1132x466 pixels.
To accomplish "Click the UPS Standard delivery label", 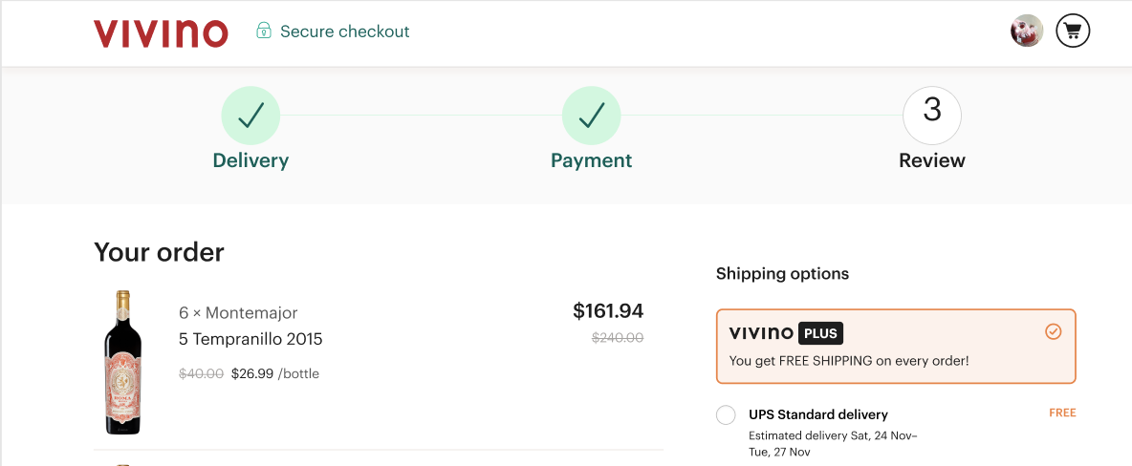I will [x=817, y=414].
